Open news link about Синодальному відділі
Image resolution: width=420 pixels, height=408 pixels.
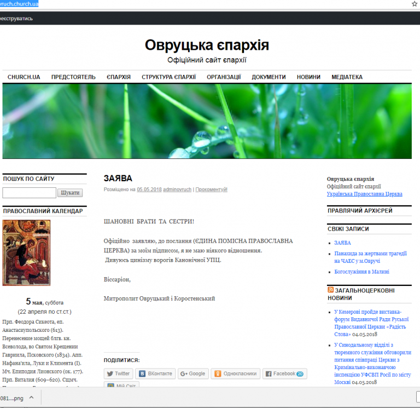click(372, 363)
